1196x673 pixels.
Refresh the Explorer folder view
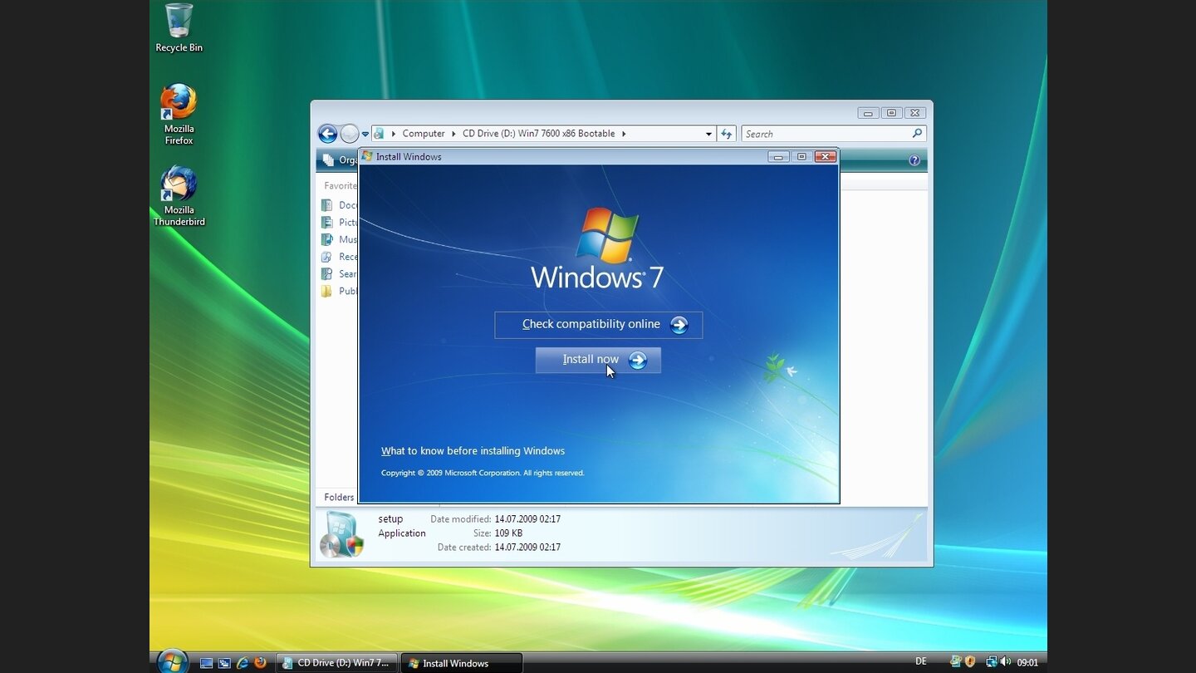pyautogui.click(x=727, y=134)
